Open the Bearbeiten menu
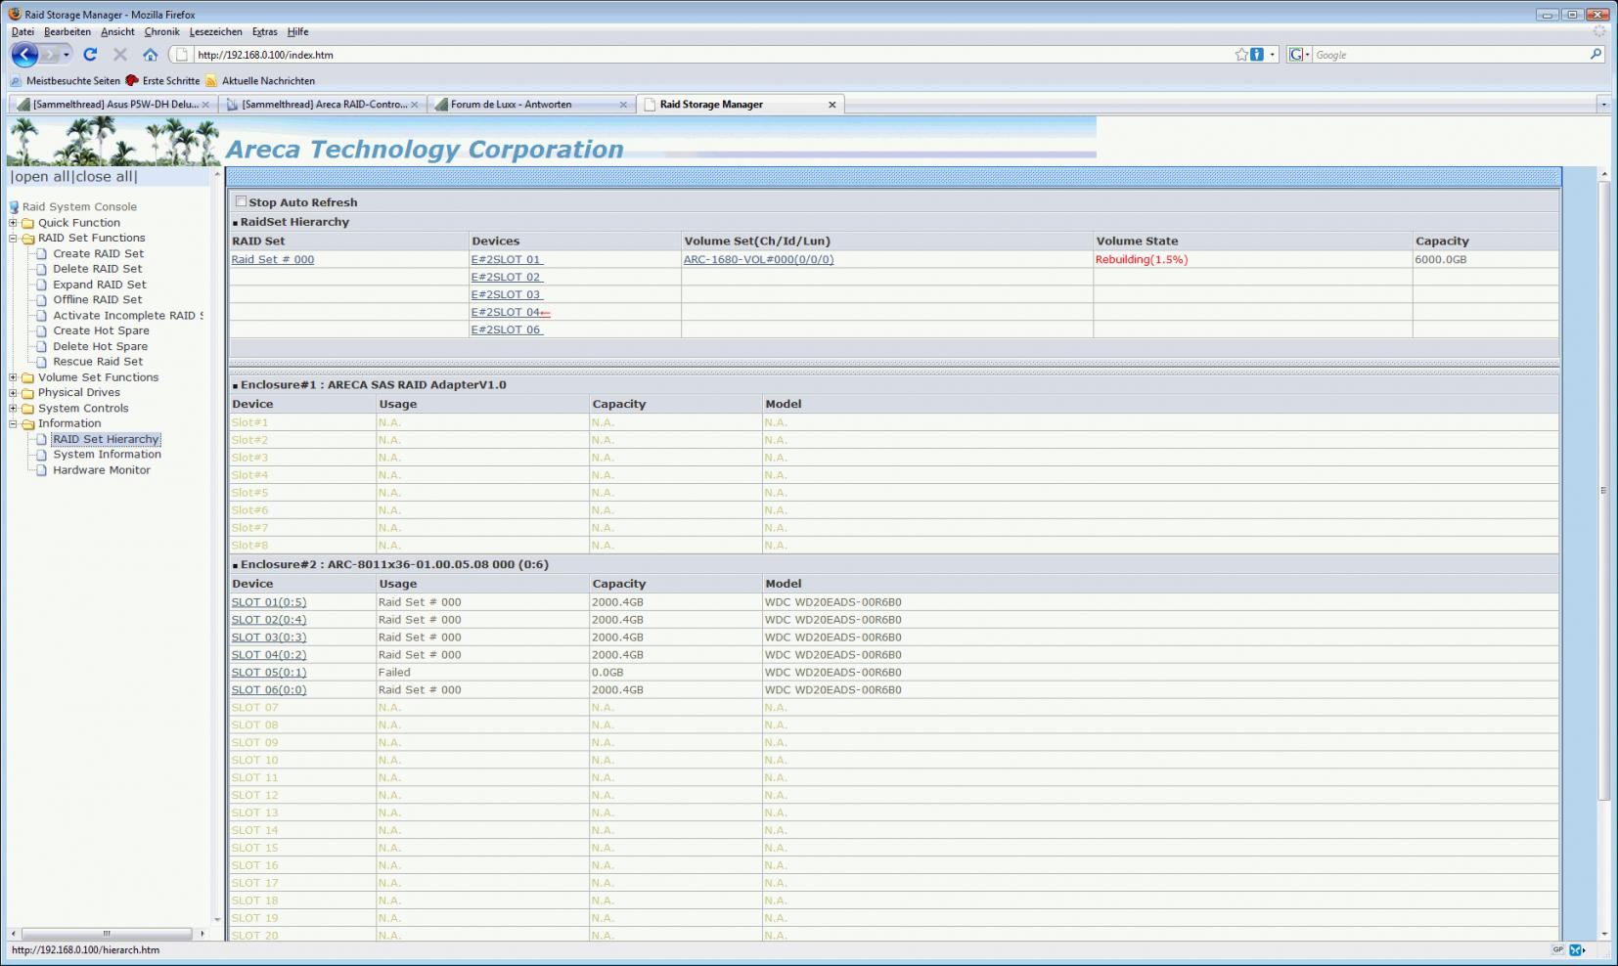The height and width of the screenshot is (966, 1618). point(67,31)
